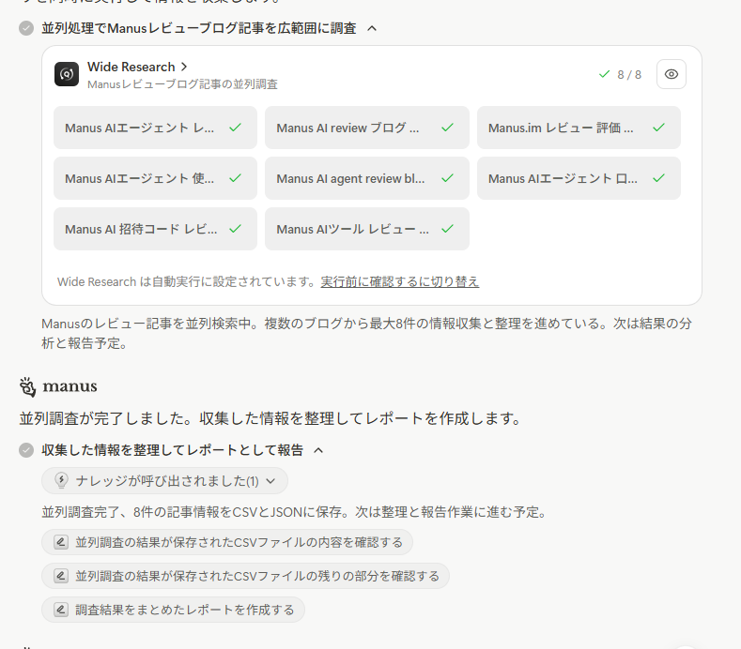This screenshot has width=741, height=649.
Task: Click edit icon on CSVファイルの内容を確認する
Action: tap(61, 542)
